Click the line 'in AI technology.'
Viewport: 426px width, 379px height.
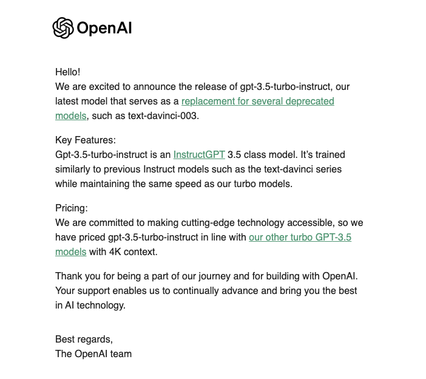90,306
